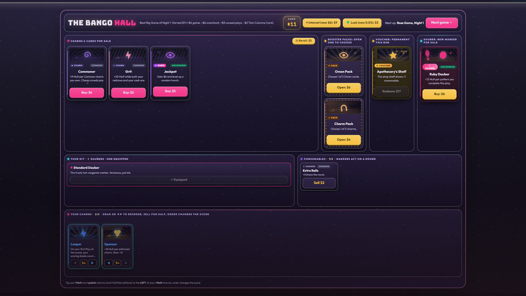Click the VOUCHER tag on Apothecary's Shelf
This screenshot has height=296, width=526.
(x=383, y=66)
